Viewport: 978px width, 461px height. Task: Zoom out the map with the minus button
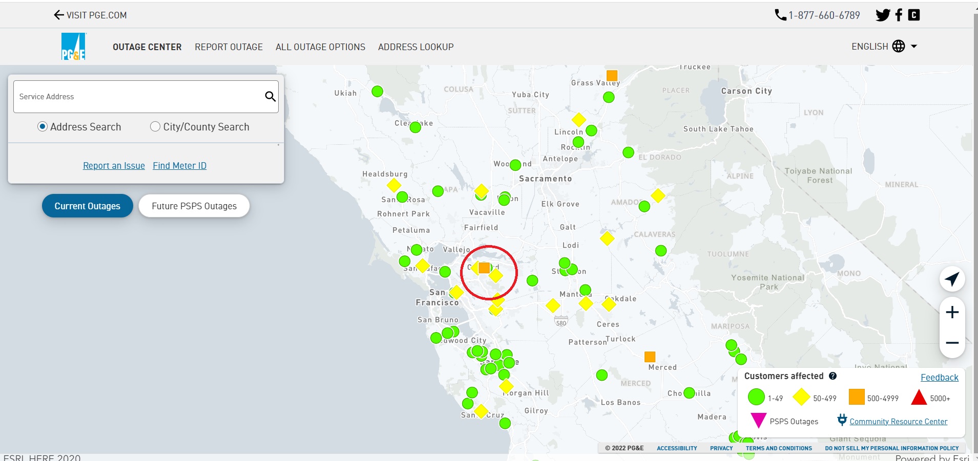(952, 343)
